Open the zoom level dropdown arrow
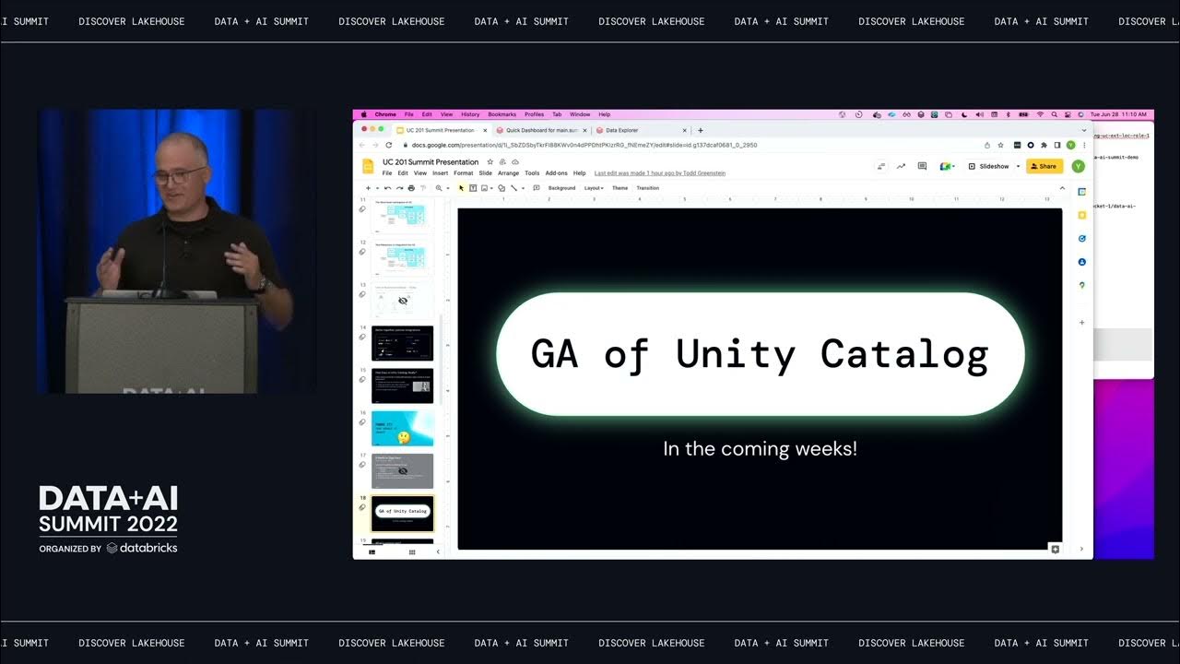 click(x=447, y=188)
